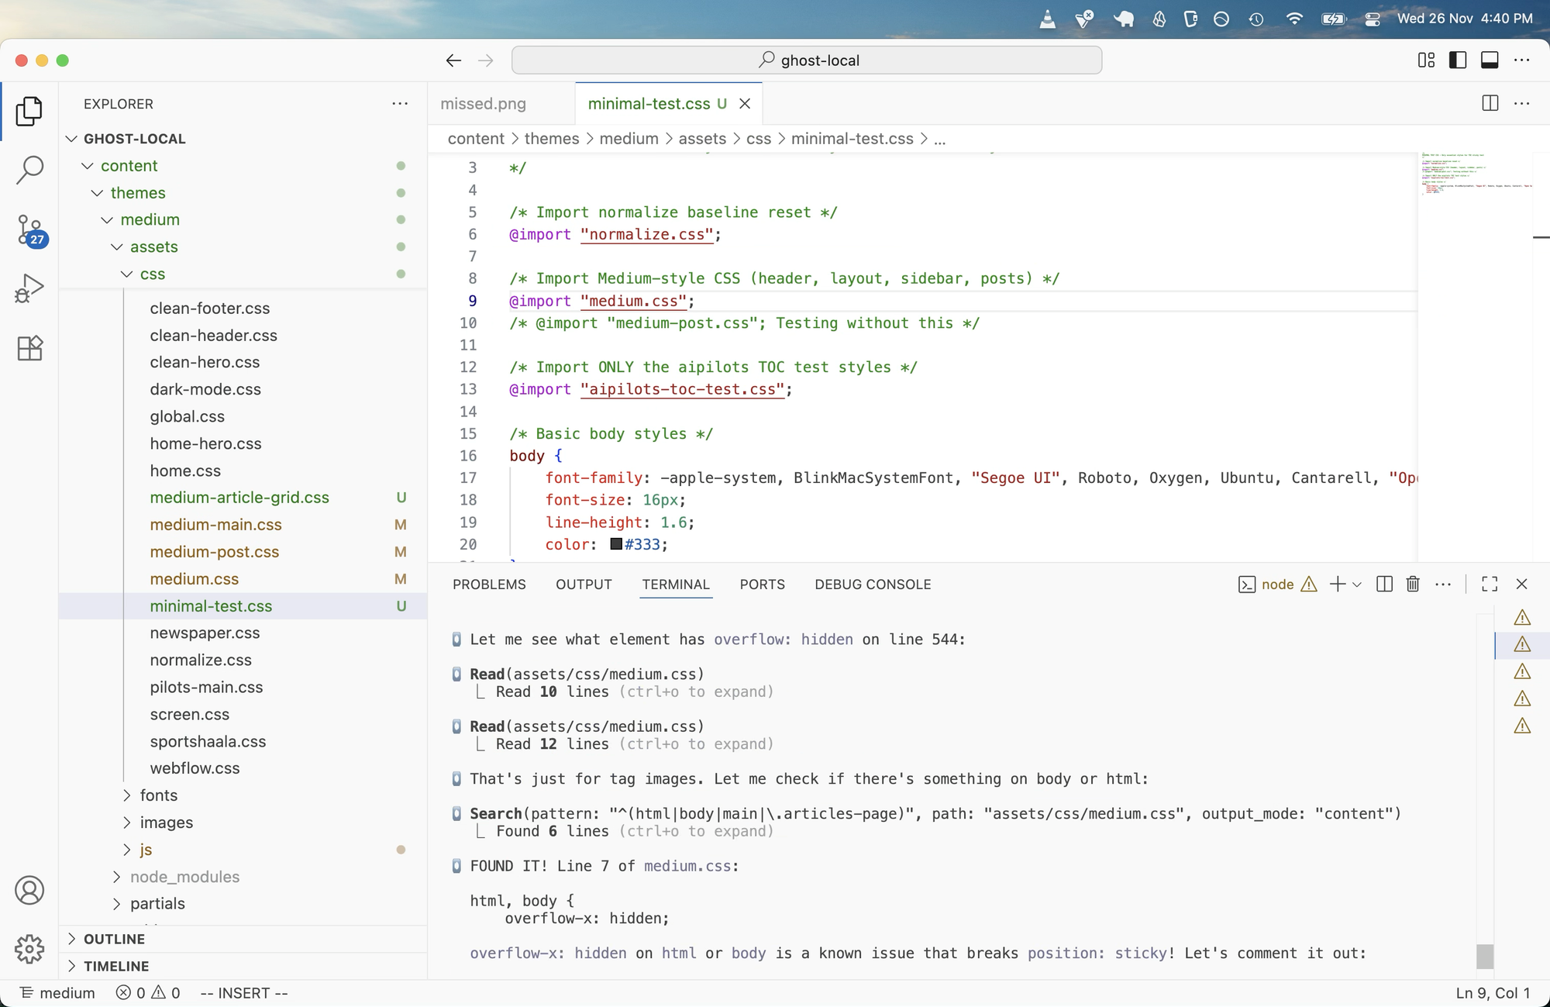Viewport: 1550px width, 1007px height.
Task: Click the #333 color swatch
Action: pyautogui.click(x=616, y=544)
